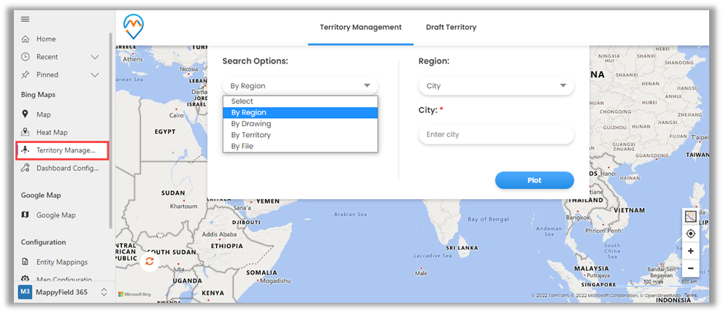
Task: Zoom in on the map
Action: (x=690, y=251)
